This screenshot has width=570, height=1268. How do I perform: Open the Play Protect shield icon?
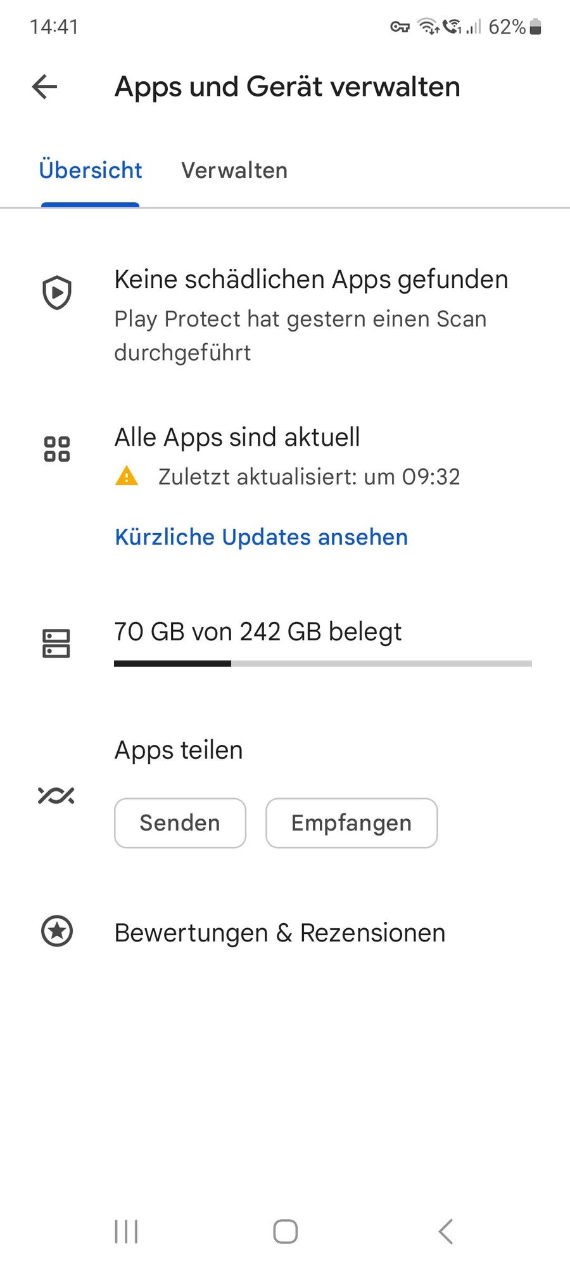[x=57, y=293]
